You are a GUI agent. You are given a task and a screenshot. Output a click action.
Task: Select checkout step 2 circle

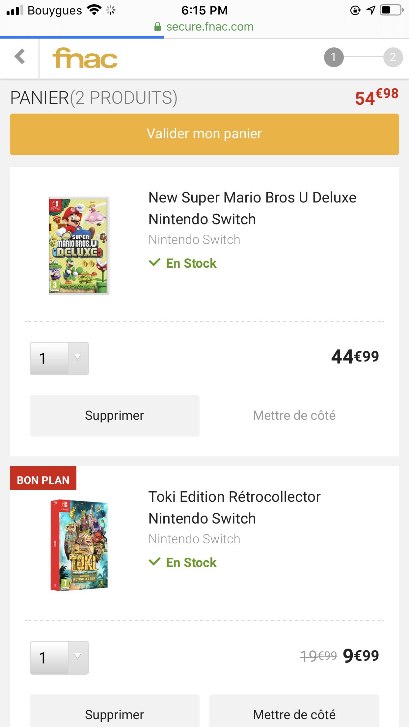(x=393, y=57)
